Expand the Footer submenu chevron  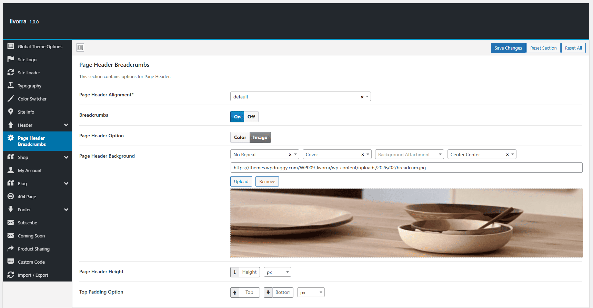pyautogui.click(x=66, y=210)
